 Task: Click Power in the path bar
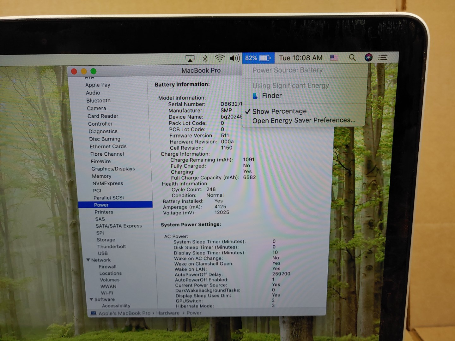[194, 313]
